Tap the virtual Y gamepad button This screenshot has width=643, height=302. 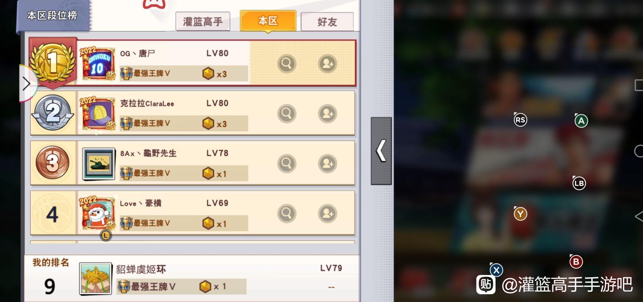coord(520,214)
